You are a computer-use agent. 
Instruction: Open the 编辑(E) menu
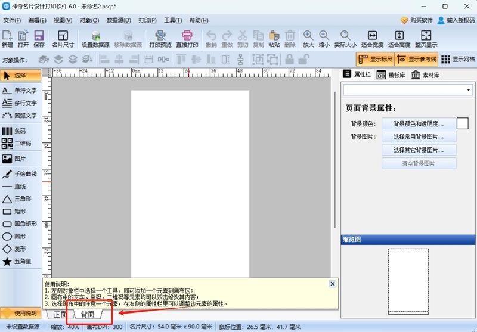point(37,20)
